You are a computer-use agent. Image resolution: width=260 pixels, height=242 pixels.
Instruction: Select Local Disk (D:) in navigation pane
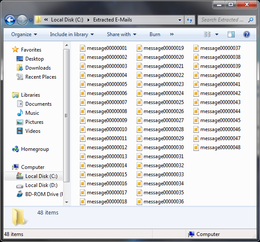coord(41,185)
